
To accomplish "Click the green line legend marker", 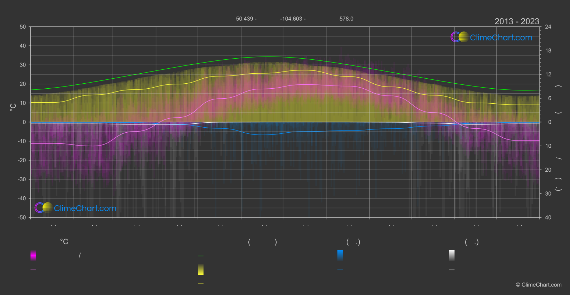I will [201, 256].
